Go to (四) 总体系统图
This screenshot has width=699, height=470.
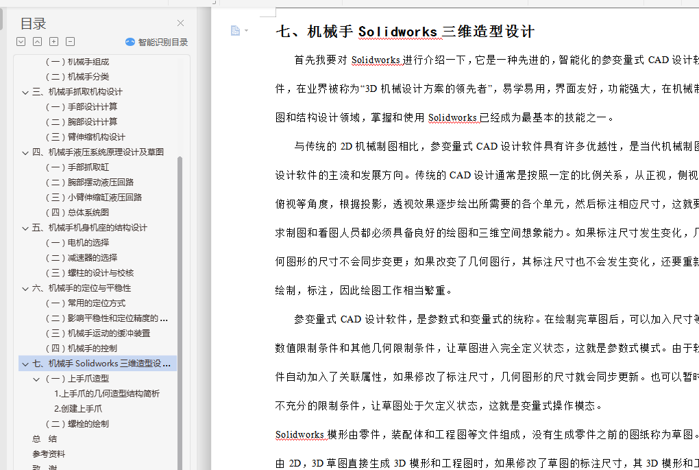click(77, 213)
